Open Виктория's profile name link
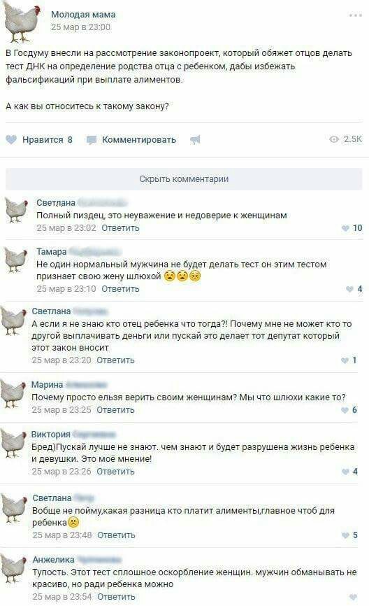The image size is (369, 606). [50, 434]
